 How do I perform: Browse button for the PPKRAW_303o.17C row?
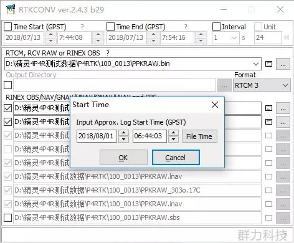click(283, 191)
